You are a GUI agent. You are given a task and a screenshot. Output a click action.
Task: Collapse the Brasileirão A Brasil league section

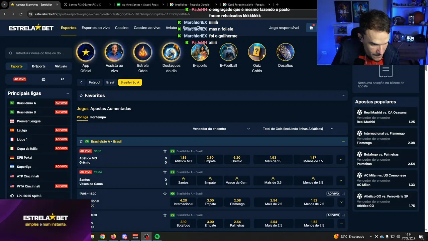point(343,141)
